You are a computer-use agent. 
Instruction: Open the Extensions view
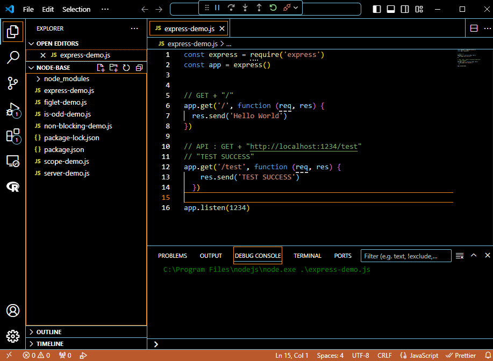pyautogui.click(x=12, y=136)
